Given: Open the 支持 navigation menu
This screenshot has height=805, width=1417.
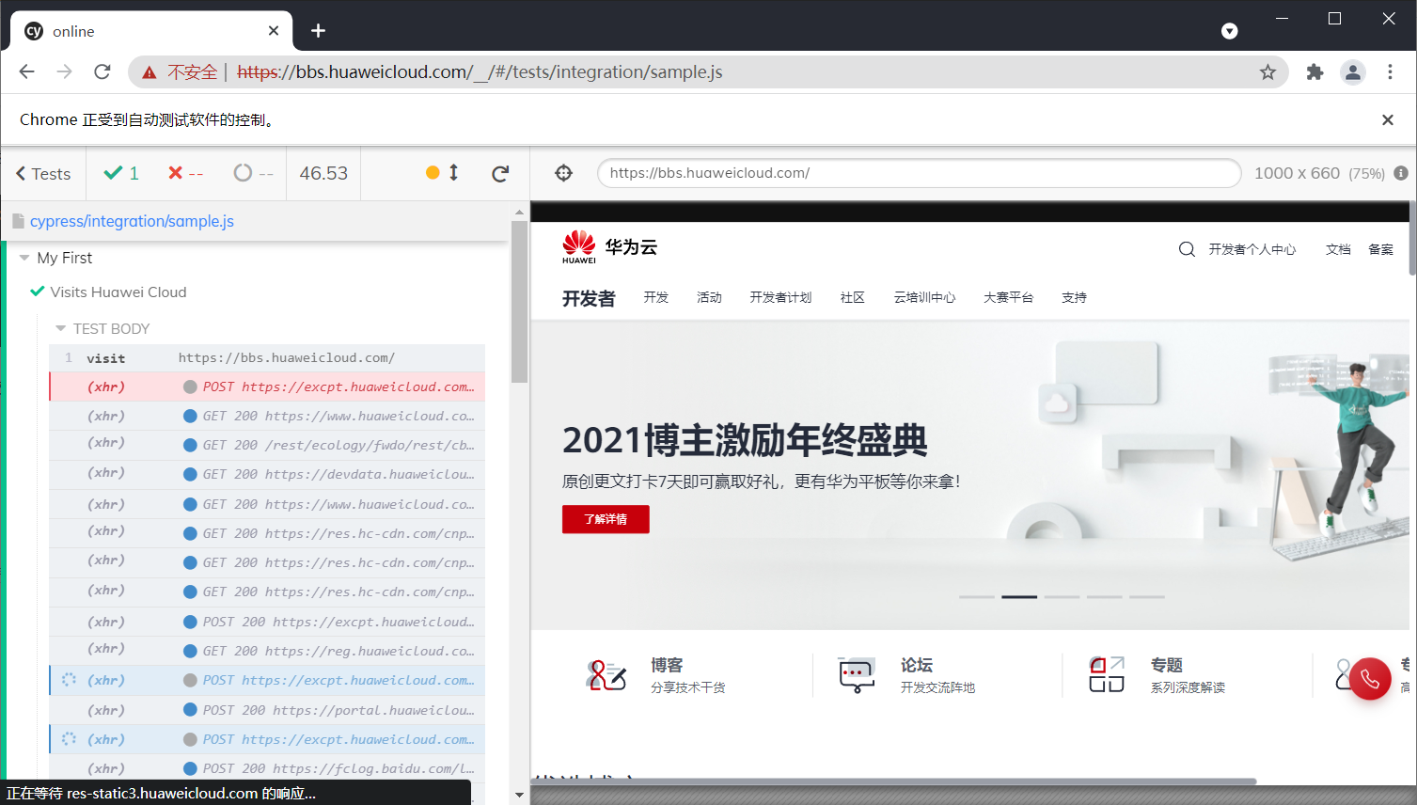Looking at the screenshot, I should 1074,297.
